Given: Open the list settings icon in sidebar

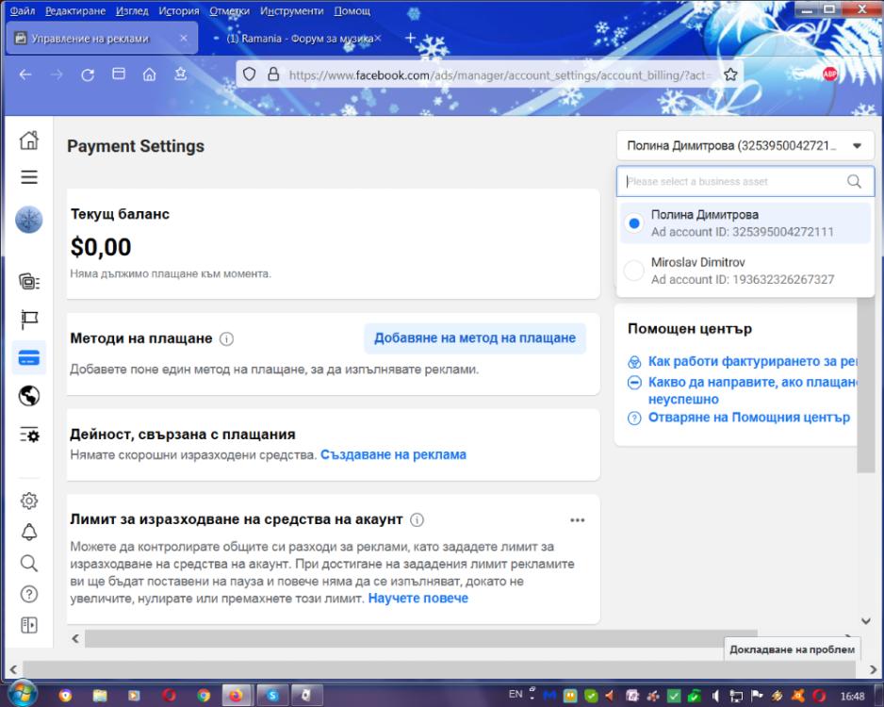Looking at the screenshot, I should click(29, 435).
